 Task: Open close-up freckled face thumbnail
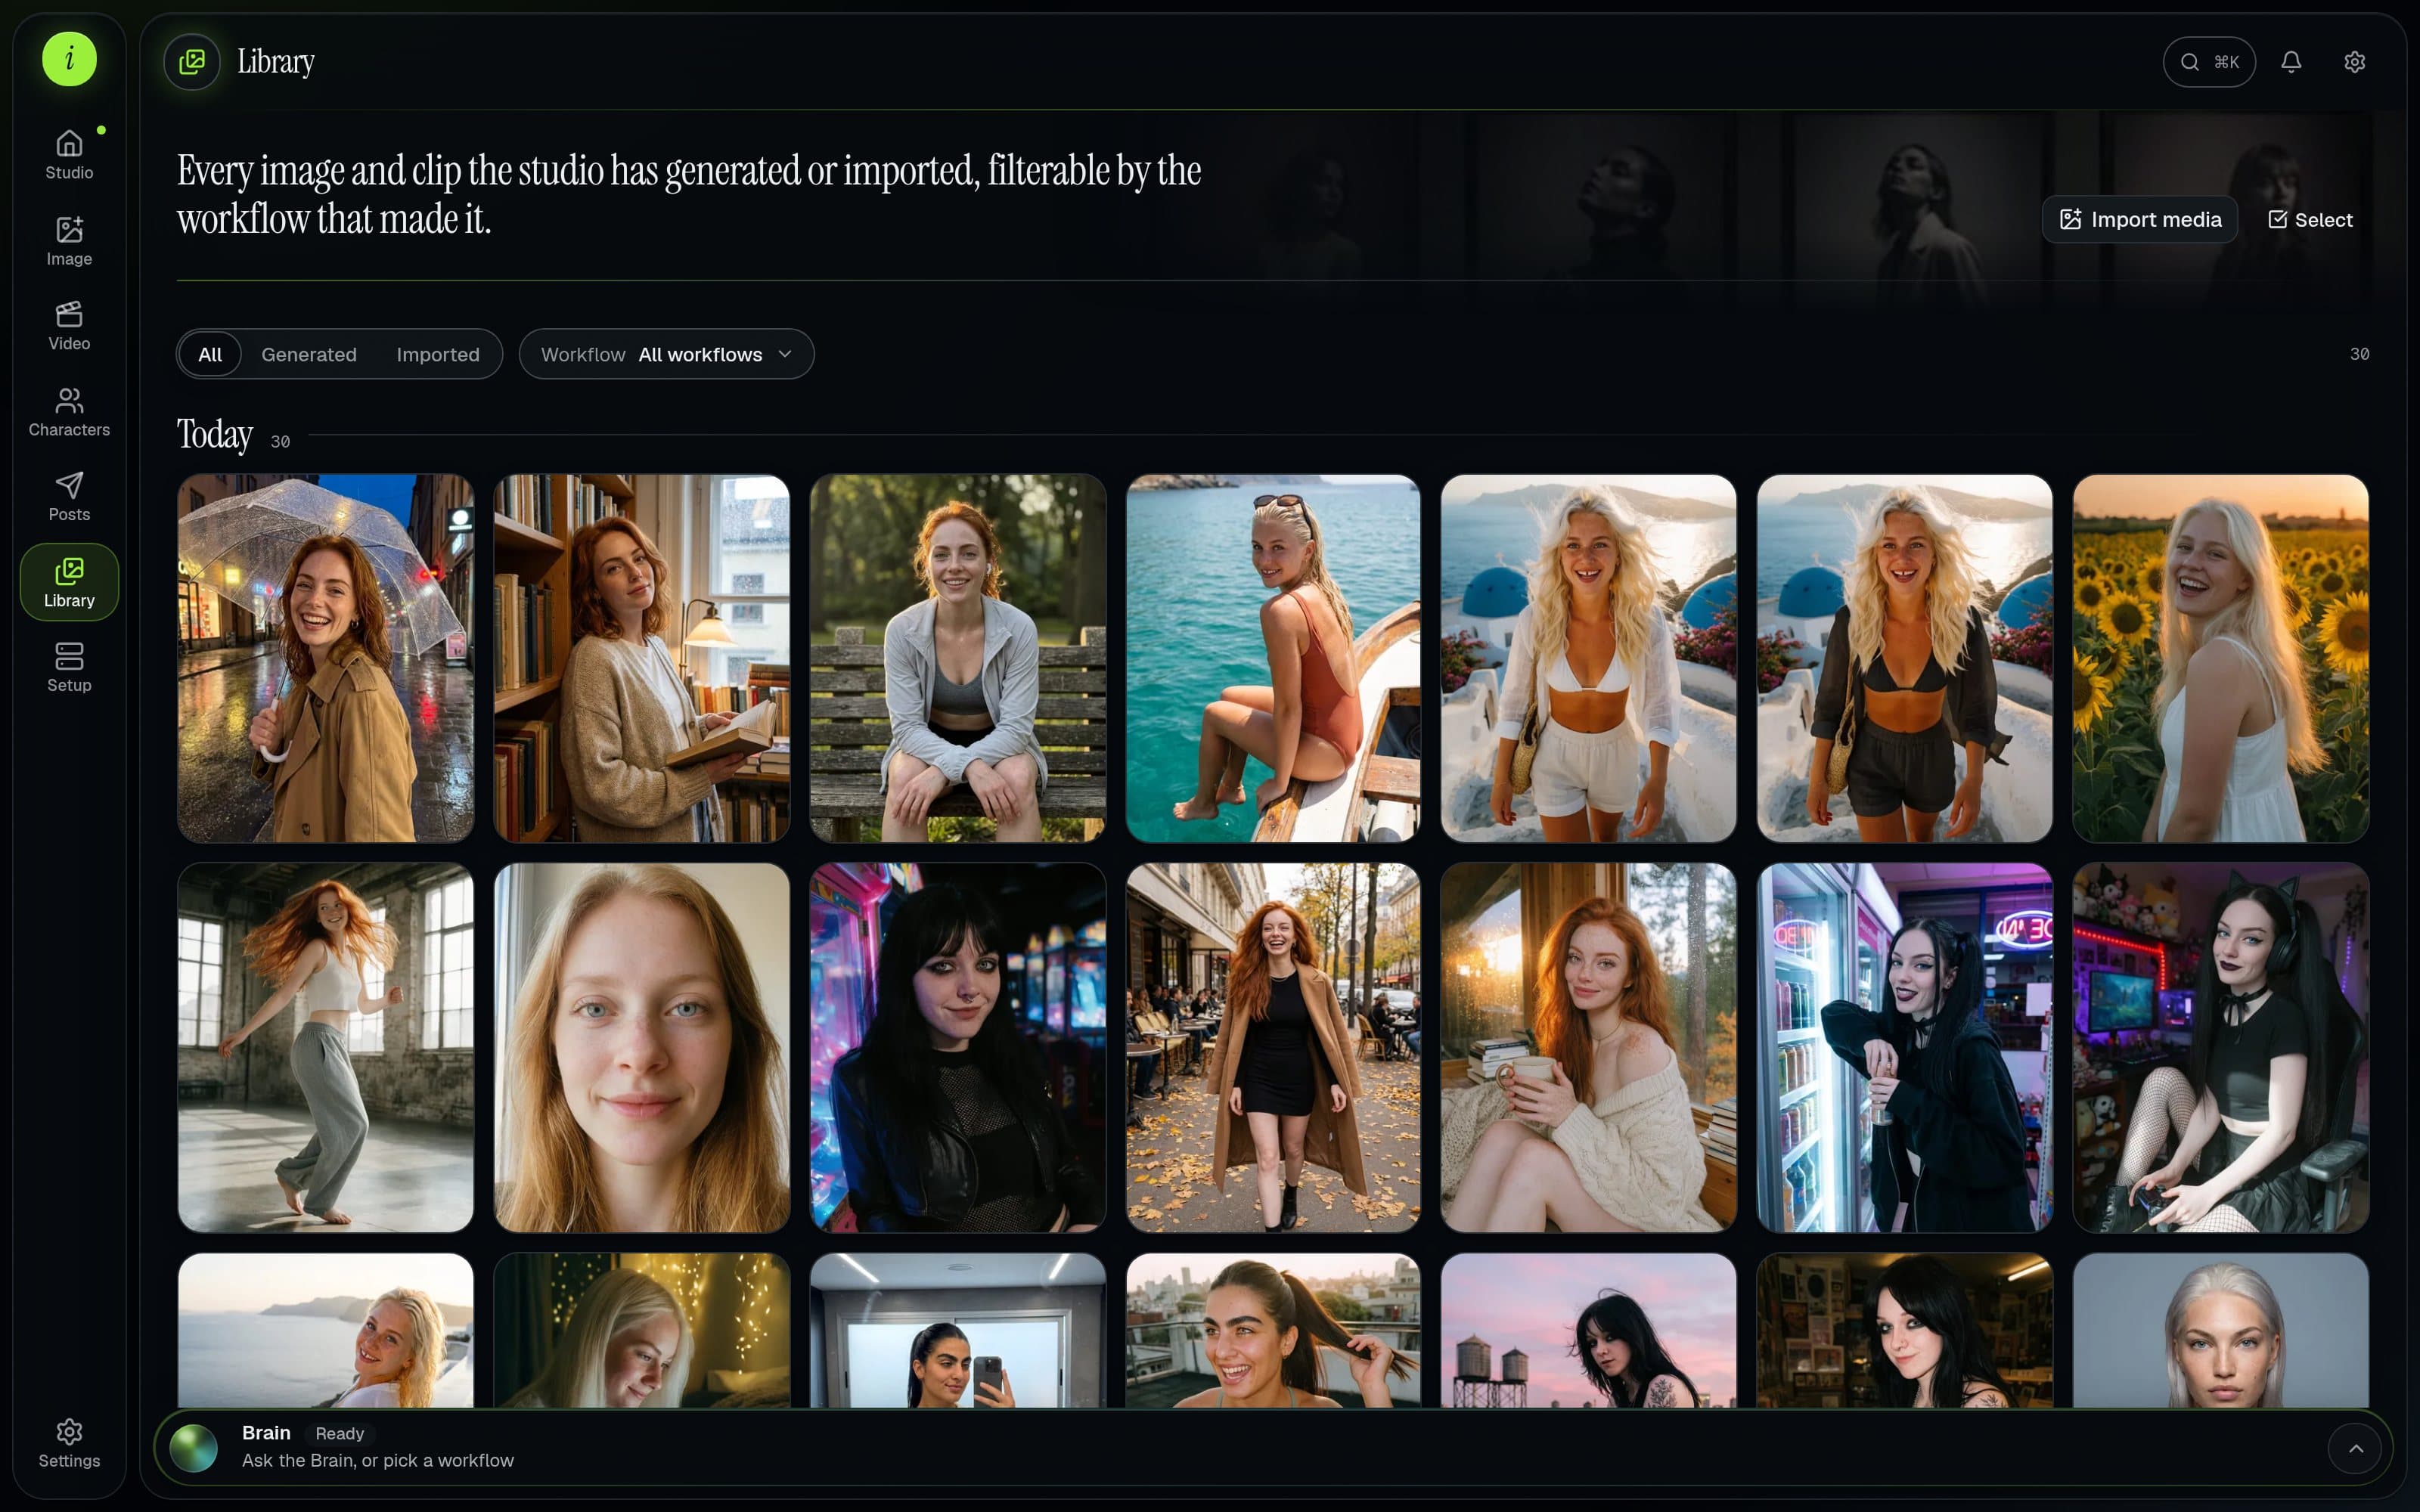pyautogui.click(x=642, y=1048)
